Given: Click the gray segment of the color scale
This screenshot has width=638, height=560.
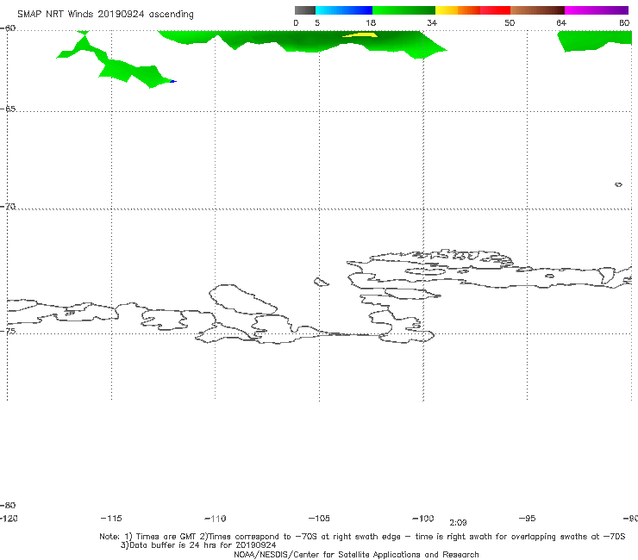Looking at the screenshot, I should tap(305, 10).
